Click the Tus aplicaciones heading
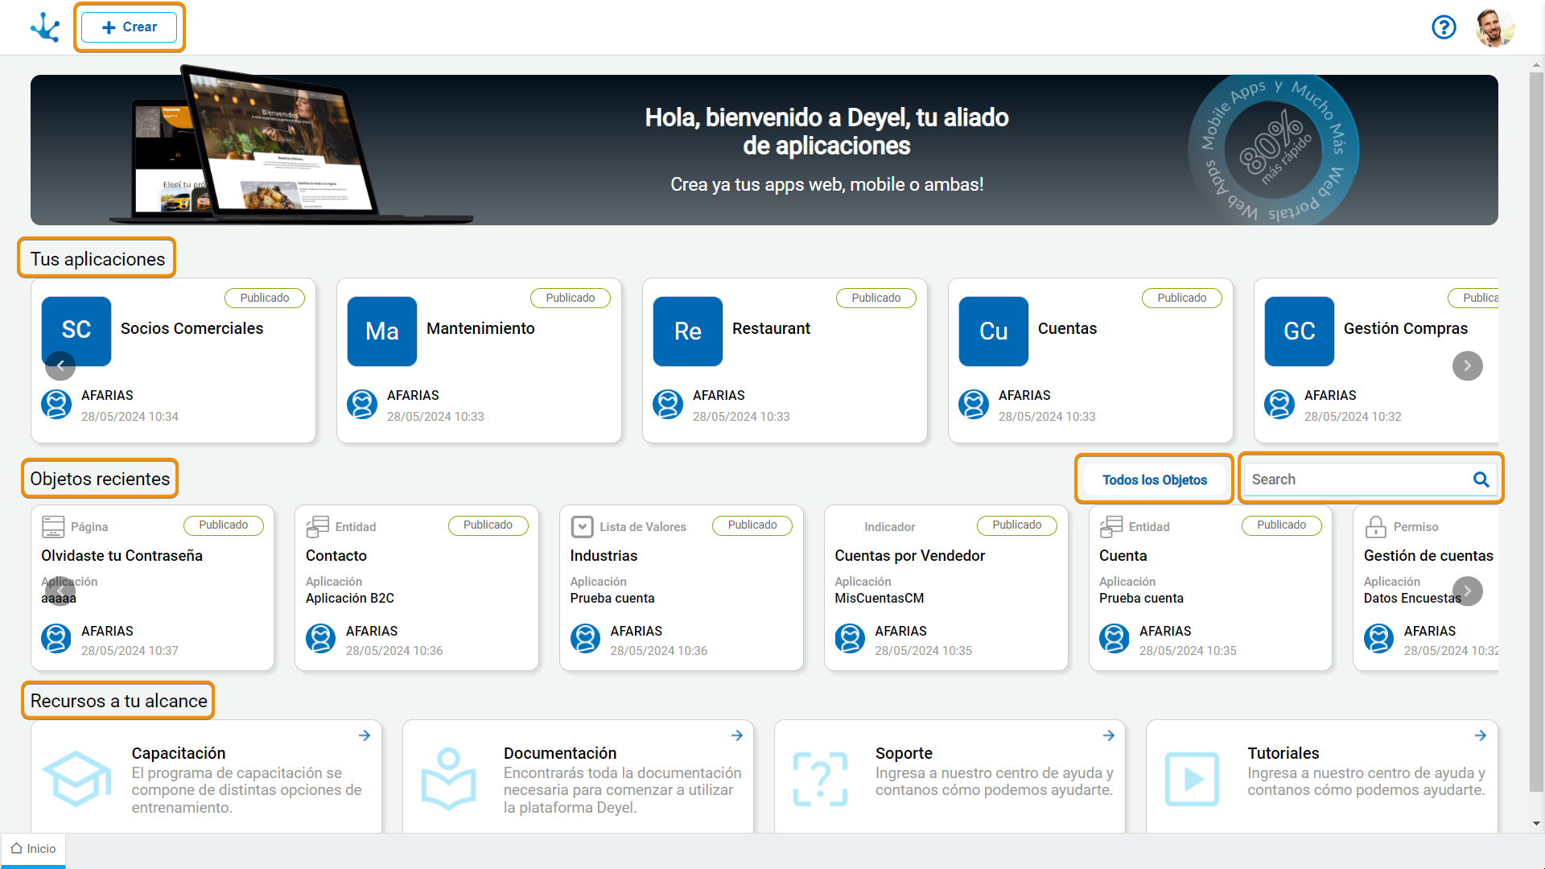Image resolution: width=1545 pixels, height=869 pixels. tap(97, 259)
